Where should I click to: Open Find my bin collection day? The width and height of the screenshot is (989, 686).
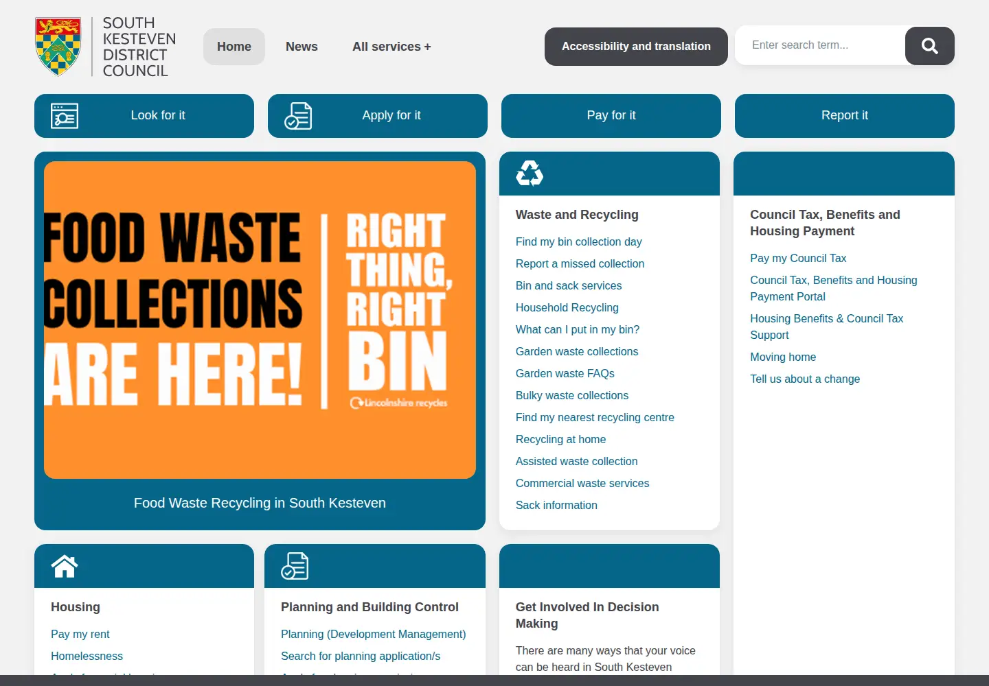pyautogui.click(x=578, y=241)
